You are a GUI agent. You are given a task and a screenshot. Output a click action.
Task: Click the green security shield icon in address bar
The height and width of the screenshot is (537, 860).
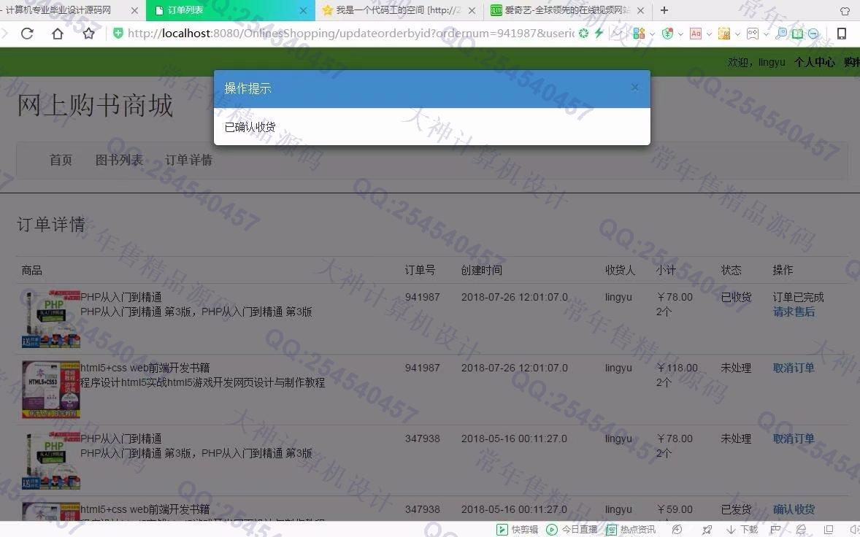tap(118, 34)
